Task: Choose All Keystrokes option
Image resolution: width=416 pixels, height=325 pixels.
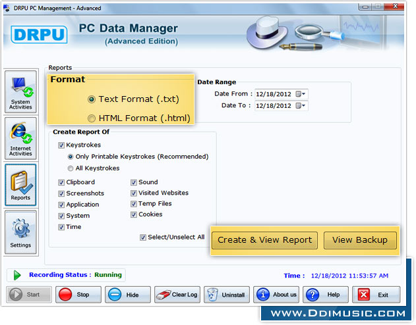Action: pyautogui.click(x=71, y=168)
